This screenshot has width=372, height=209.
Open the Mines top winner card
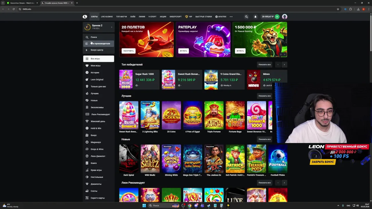pos(267,80)
